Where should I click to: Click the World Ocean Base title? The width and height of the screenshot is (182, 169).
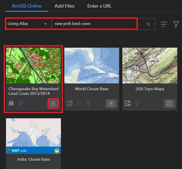92,89
